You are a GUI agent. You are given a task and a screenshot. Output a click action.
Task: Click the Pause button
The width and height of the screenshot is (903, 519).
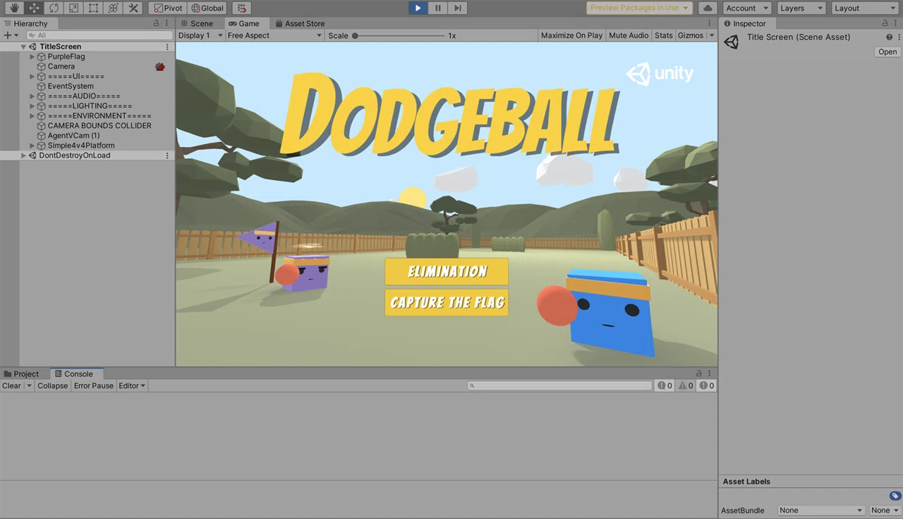[x=437, y=8]
